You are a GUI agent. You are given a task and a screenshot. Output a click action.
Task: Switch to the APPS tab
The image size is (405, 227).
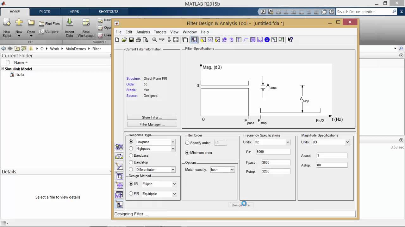(74, 12)
